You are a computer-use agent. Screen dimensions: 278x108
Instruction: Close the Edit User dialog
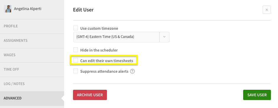tap(267, 10)
